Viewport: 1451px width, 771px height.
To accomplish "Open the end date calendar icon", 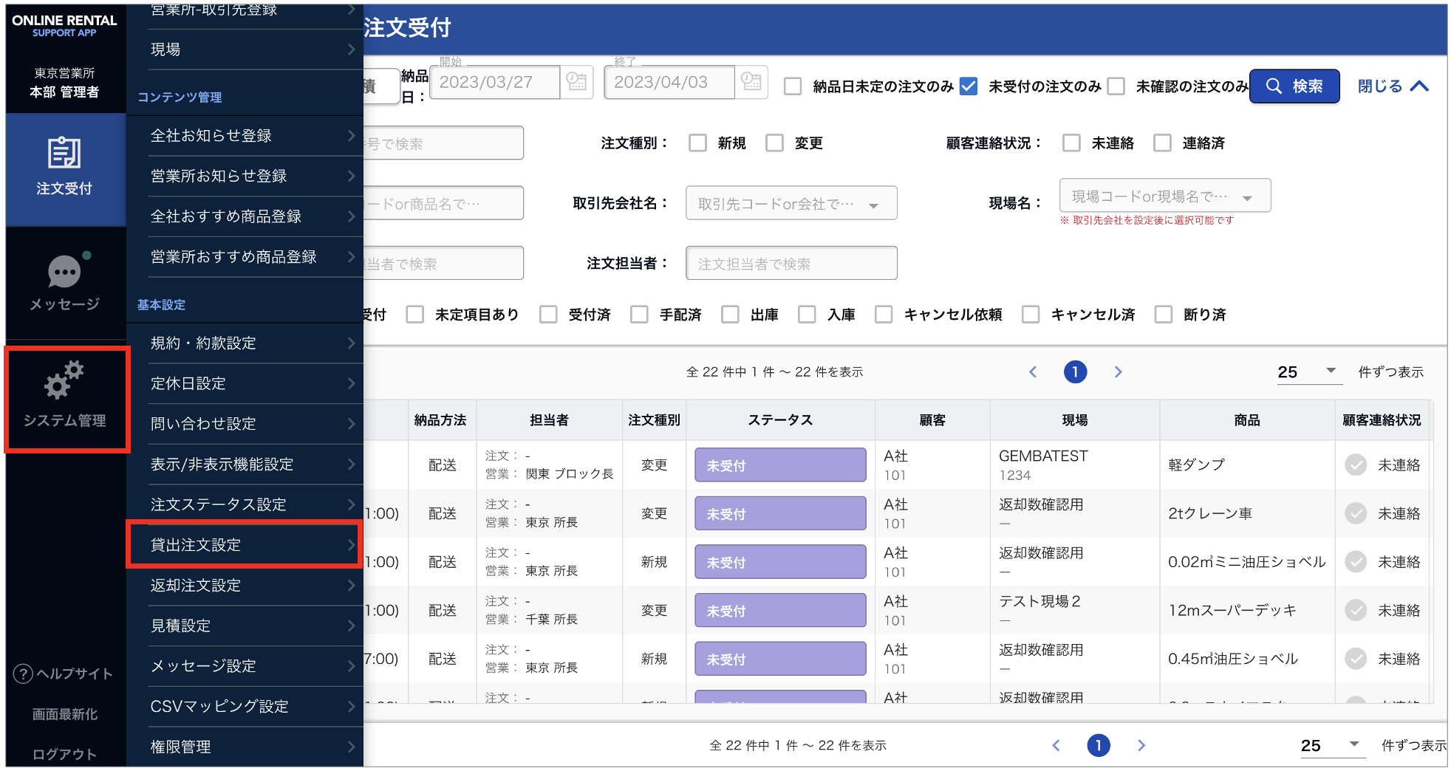I will coord(751,81).
